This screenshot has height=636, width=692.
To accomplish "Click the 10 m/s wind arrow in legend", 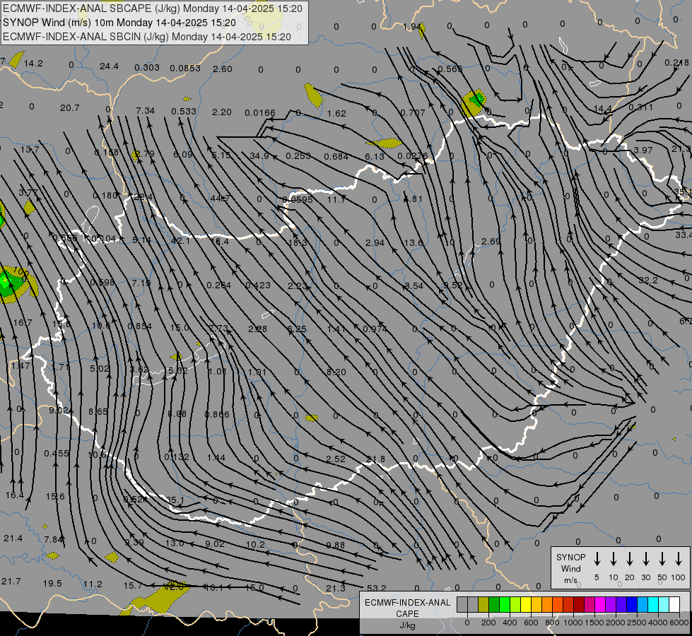I will 613,559.
